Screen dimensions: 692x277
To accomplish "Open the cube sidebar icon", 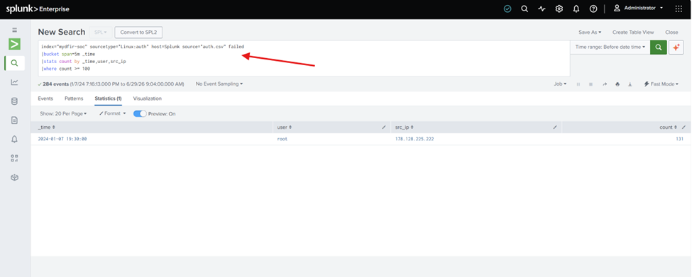I will (x=15, y=178).
